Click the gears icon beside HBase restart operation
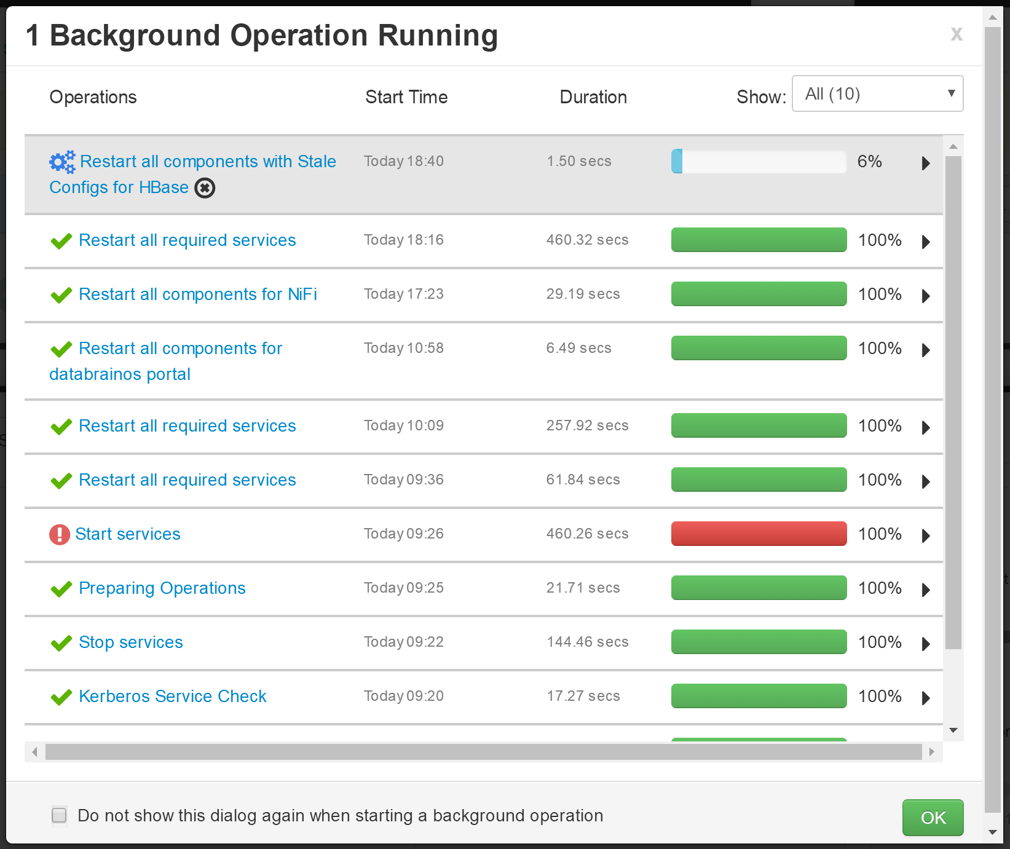The width and height of the screenshot is (1010, 849). pos(62,162)
